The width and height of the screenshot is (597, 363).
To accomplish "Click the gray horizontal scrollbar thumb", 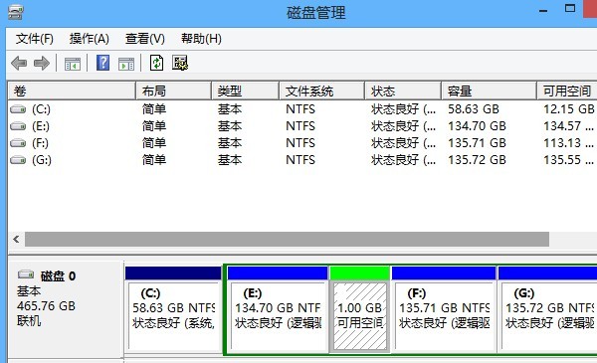I will coord(288,240).
